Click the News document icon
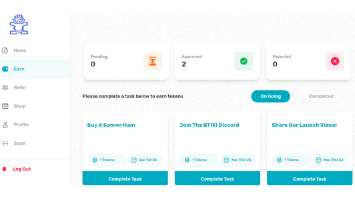 tap(5, 50)
